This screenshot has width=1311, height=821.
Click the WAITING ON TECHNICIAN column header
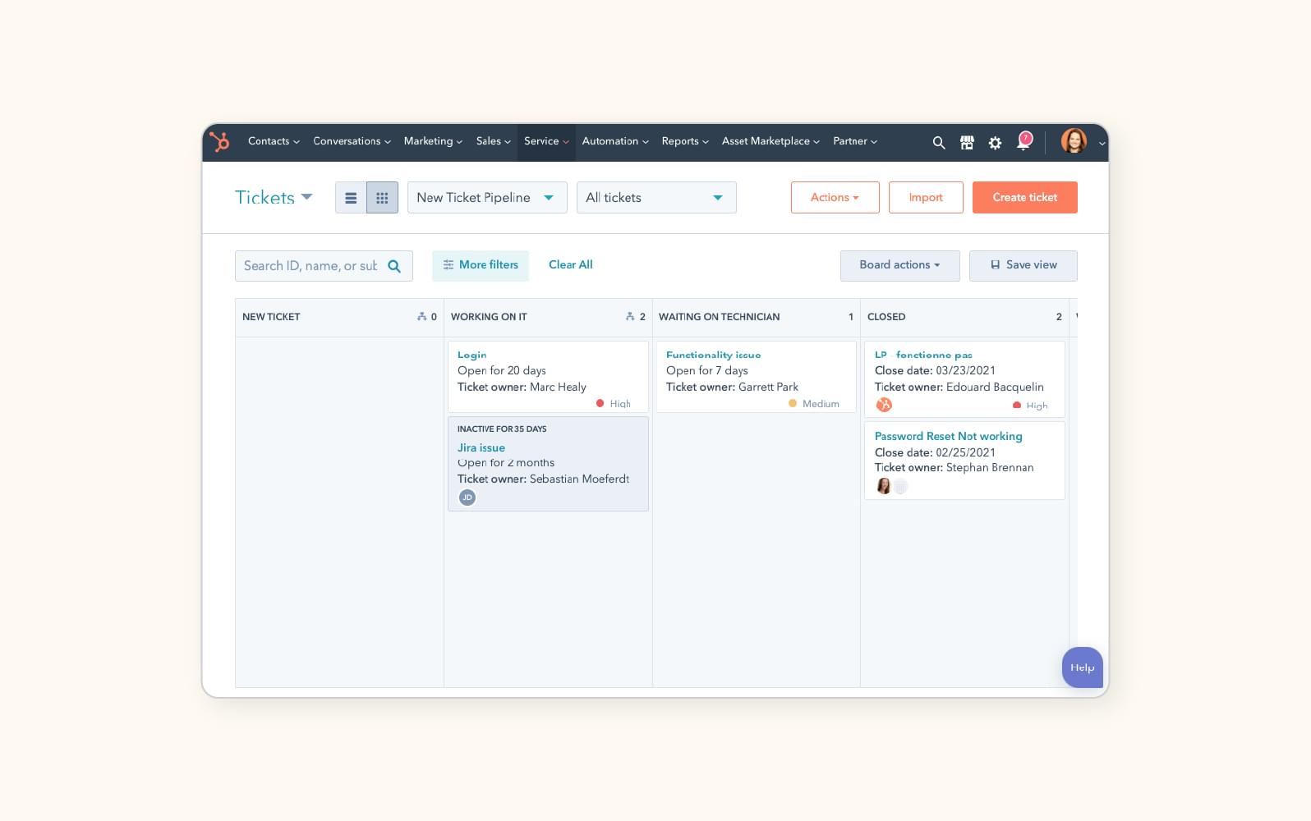point(720,317)
